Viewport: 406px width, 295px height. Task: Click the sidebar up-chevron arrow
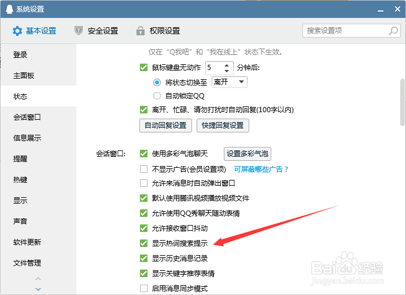tap(38, 279)
